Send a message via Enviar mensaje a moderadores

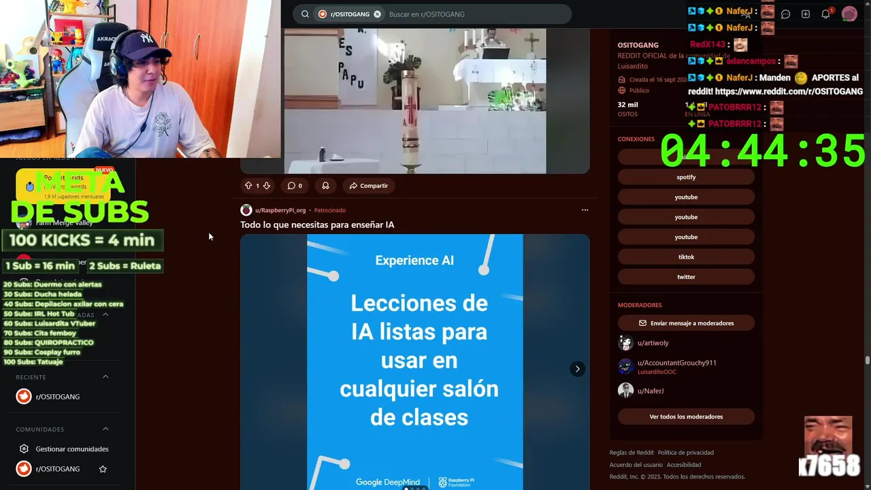coord(686,323)
